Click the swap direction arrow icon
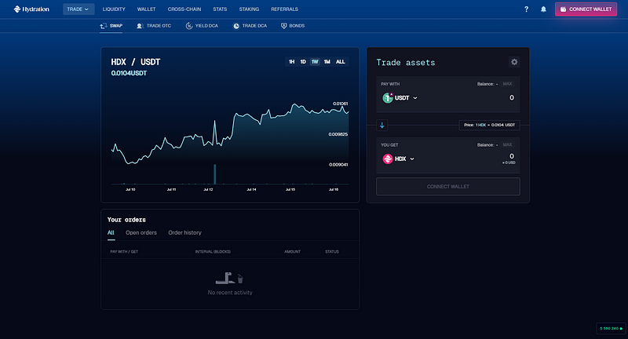The height and width of the screenshot is (339, 628). pos(382,126)
